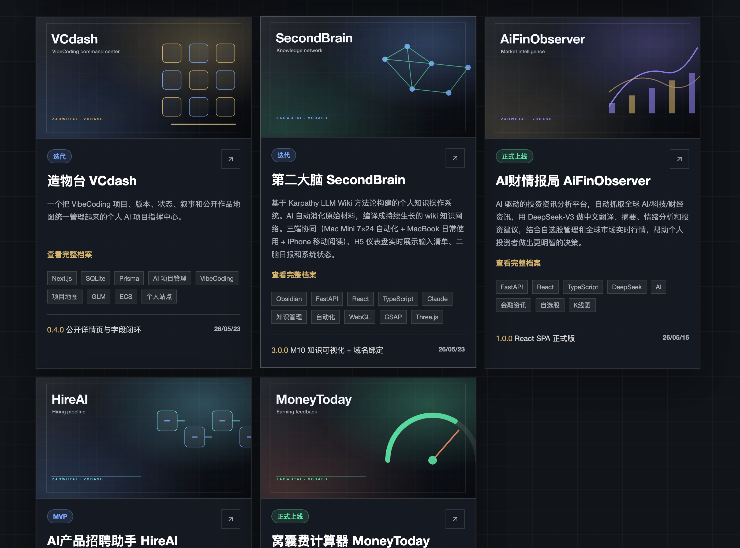Click 正式上线 badge on MoneyToday card
Image resolution: width=740 pixels, height=548 pixels.
[x=290, y=516]
